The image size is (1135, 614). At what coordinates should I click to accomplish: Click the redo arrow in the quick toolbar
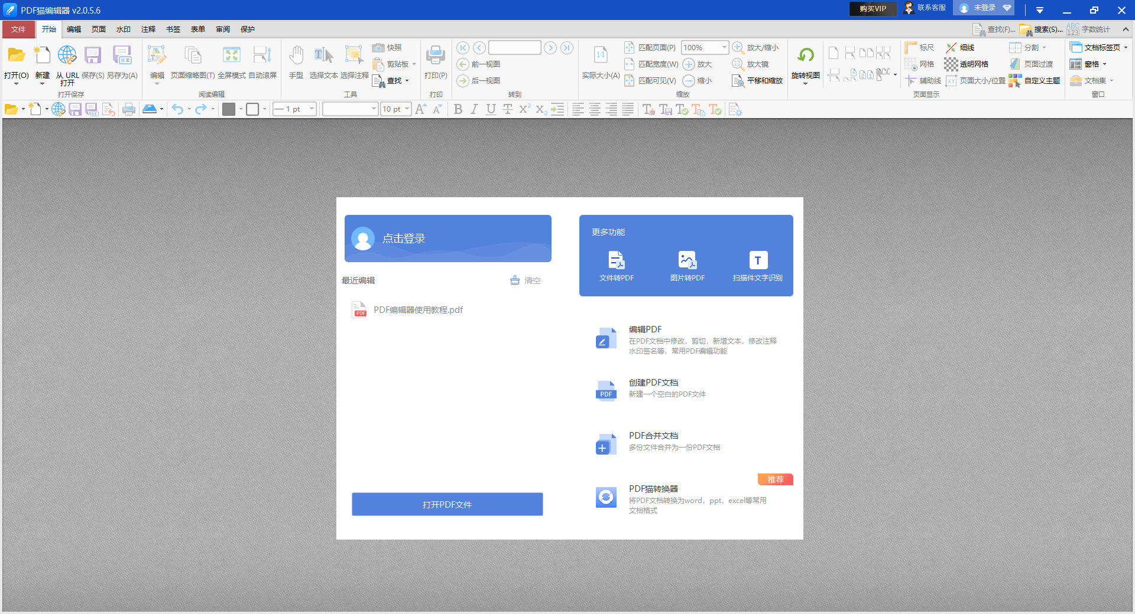tap(201, 109)
